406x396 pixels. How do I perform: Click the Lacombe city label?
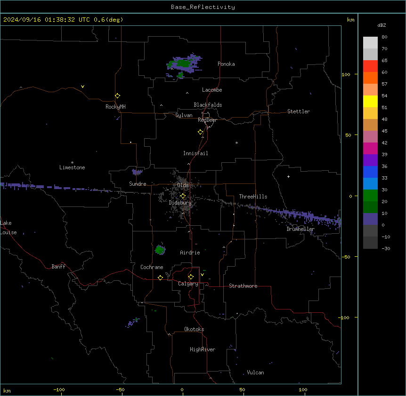[212, 90]
